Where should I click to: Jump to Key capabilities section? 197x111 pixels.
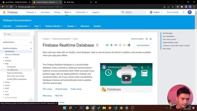pyautogui.click(x=168, y=36)
